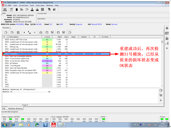
Task: Open the Windows Start menu
Action: tap(4, 125)
